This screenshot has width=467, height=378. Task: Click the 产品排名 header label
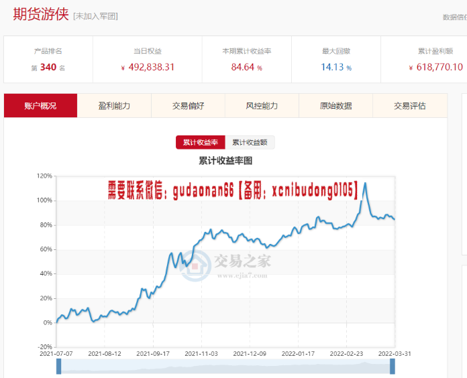[48, 51]
